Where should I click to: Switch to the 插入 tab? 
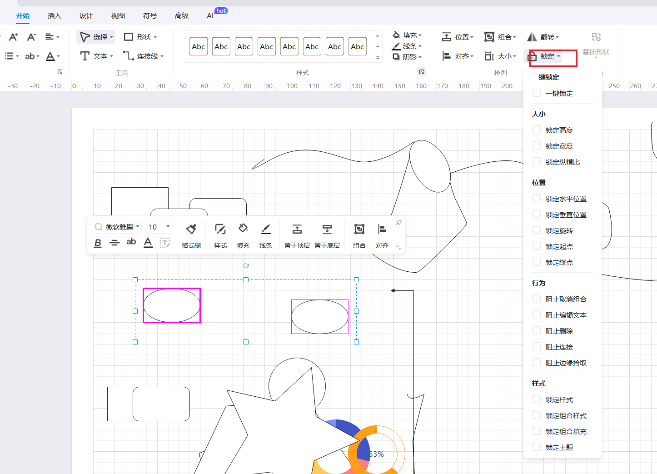(54, 16)
